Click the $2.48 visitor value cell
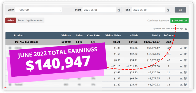This screenshot has width=196, height=93. click(117, 72)
